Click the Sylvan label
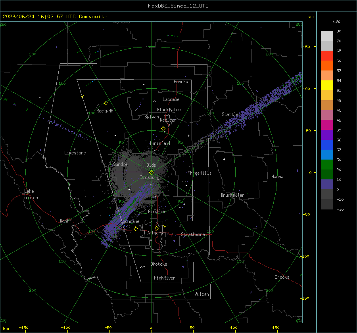 [152, 117]
